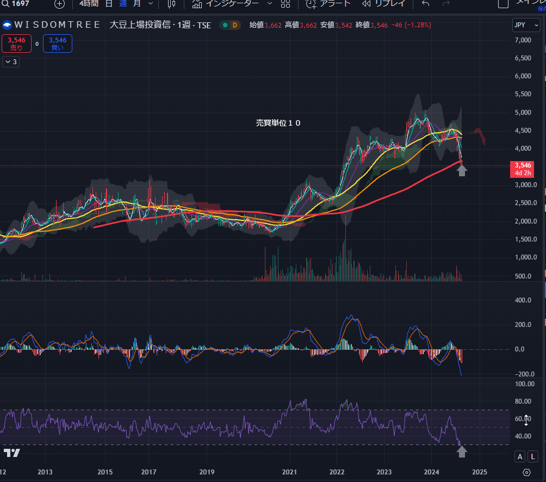This screenshot has width=546, height=482.
Task: Click the compare or add symbol plus icon
Action: click(x=59, y=4)
